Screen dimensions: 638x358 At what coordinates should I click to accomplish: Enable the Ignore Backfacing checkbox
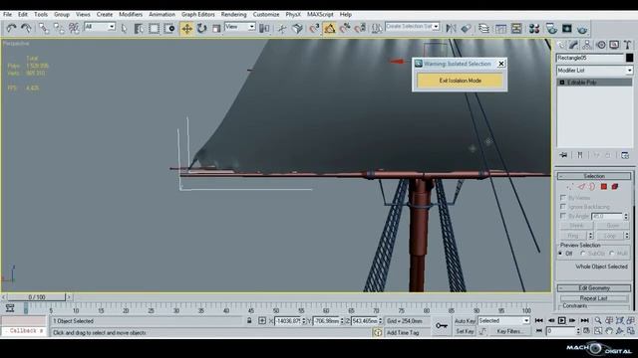(563, 207)
